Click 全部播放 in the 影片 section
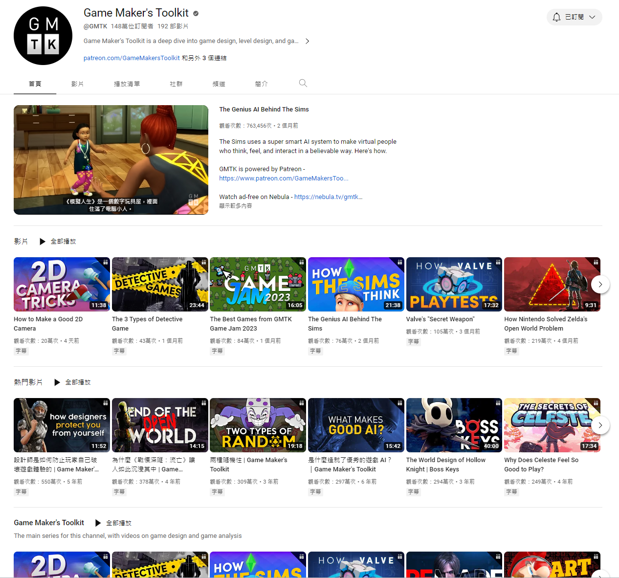The image size is (619, 578). pyautogui.click(x=64, y=242)
